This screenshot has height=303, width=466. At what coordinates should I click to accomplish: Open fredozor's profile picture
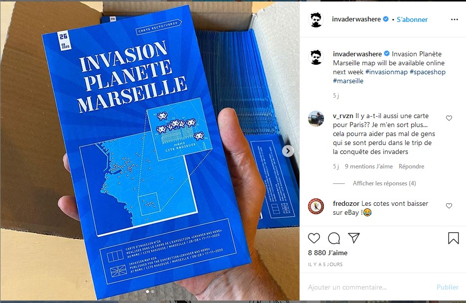tap(316, 206)
